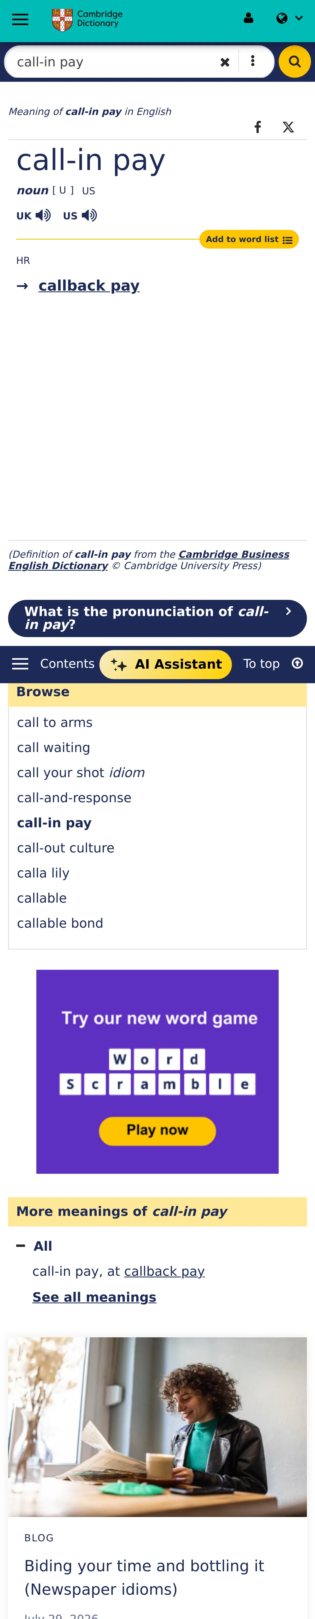Follow the callback pay link
315x1619 pixels.
89,286
